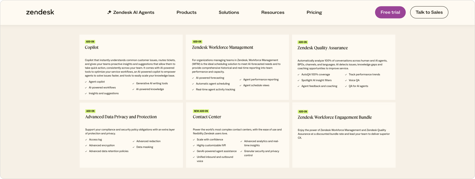Click checkmark next to AI-powered workflows
Screen dimensions: 475x179
coord(86,88)
